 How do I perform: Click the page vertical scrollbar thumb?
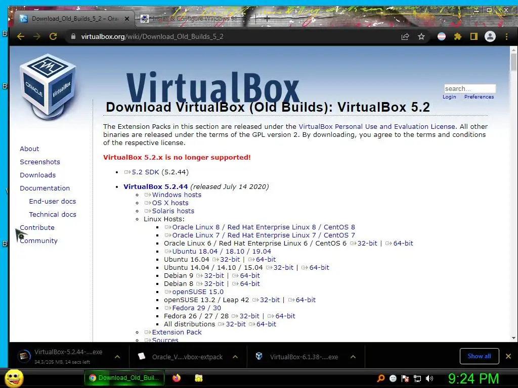513,62
